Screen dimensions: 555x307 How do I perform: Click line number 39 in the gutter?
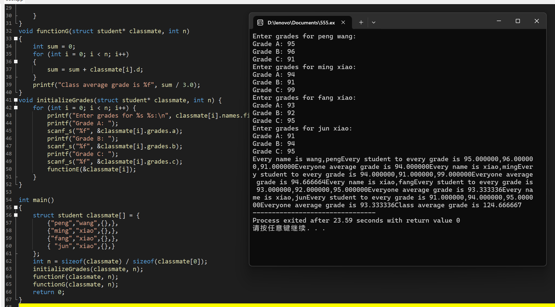coord(9,85)
